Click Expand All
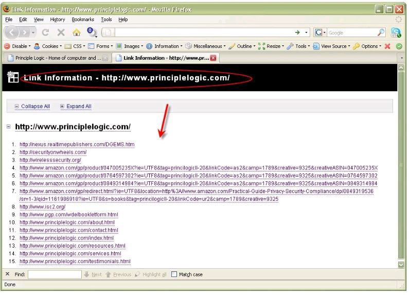The width and height of the screenshot is (409, 295). (x=76, y=106)
